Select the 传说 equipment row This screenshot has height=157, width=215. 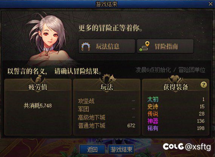click(x=176, y=114)
